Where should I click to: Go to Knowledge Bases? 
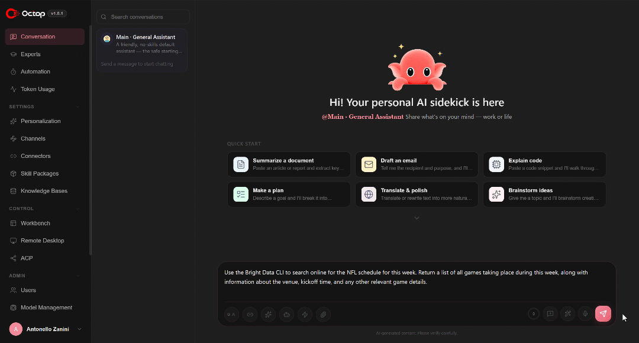(45, 191)
